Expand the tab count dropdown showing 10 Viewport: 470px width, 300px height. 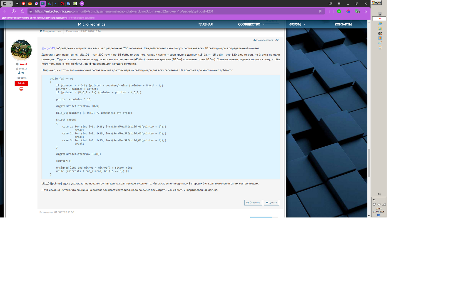click(7, 4)
